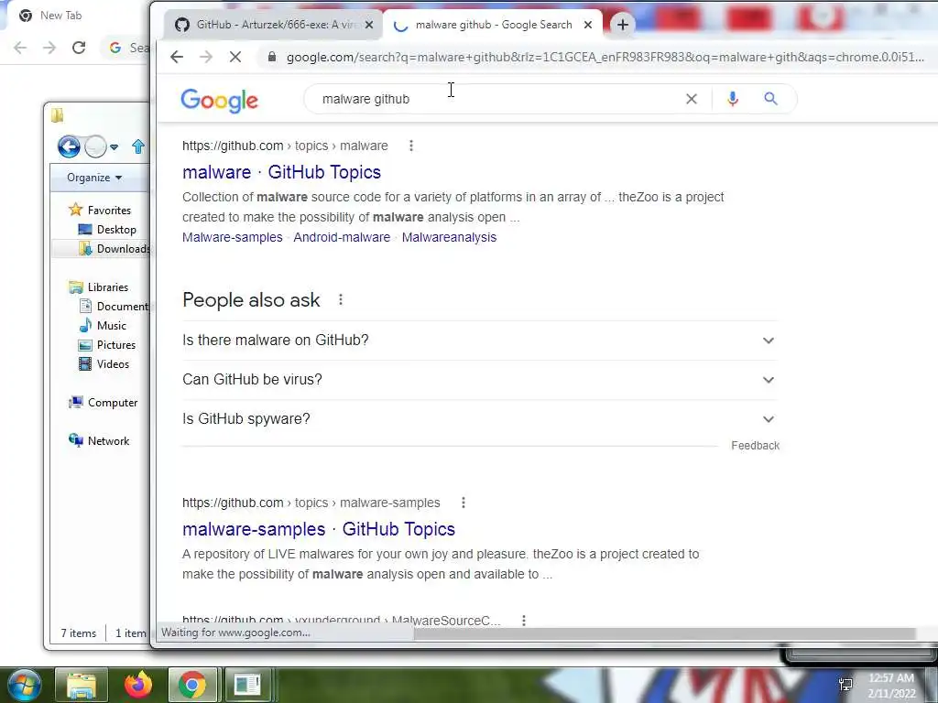
Task: Reload the background New Tab window
Action: click(79, 48)
